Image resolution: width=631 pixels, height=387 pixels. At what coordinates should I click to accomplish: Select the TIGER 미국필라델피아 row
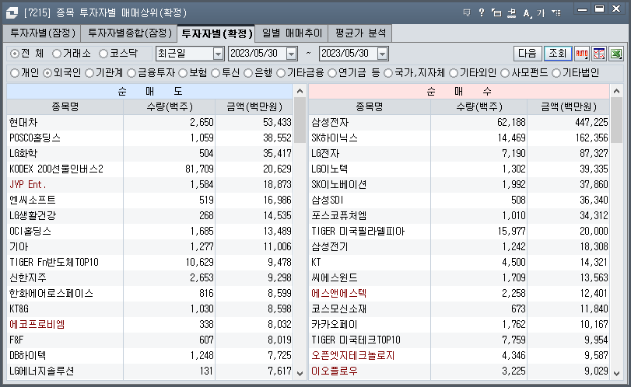pyautogui.click(x=459, y=231)
